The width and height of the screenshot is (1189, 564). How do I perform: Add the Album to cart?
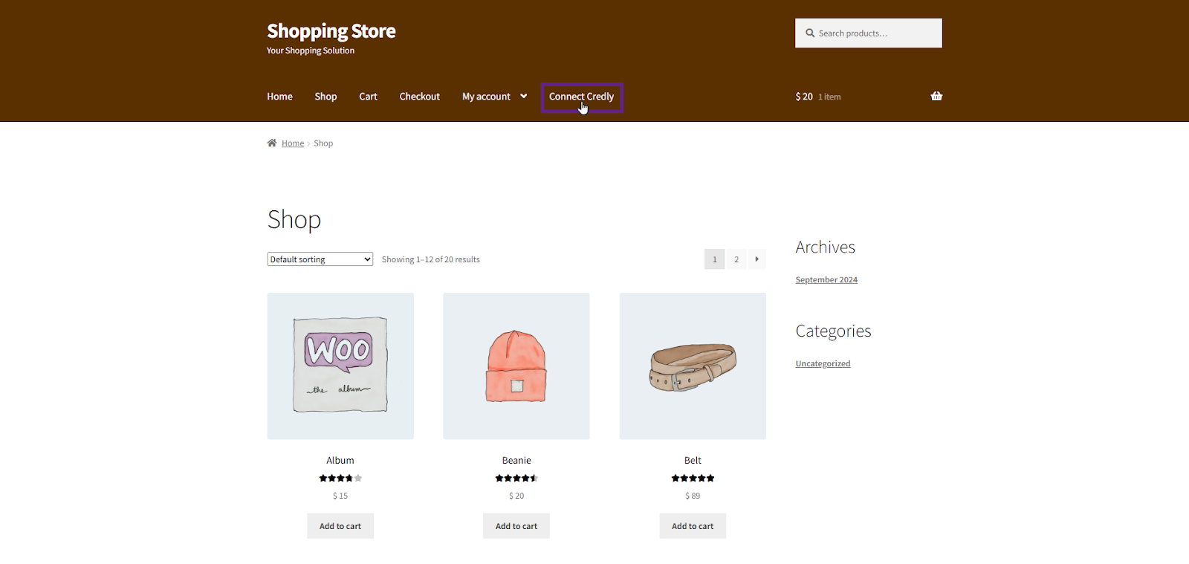click(x=340, y=526)
